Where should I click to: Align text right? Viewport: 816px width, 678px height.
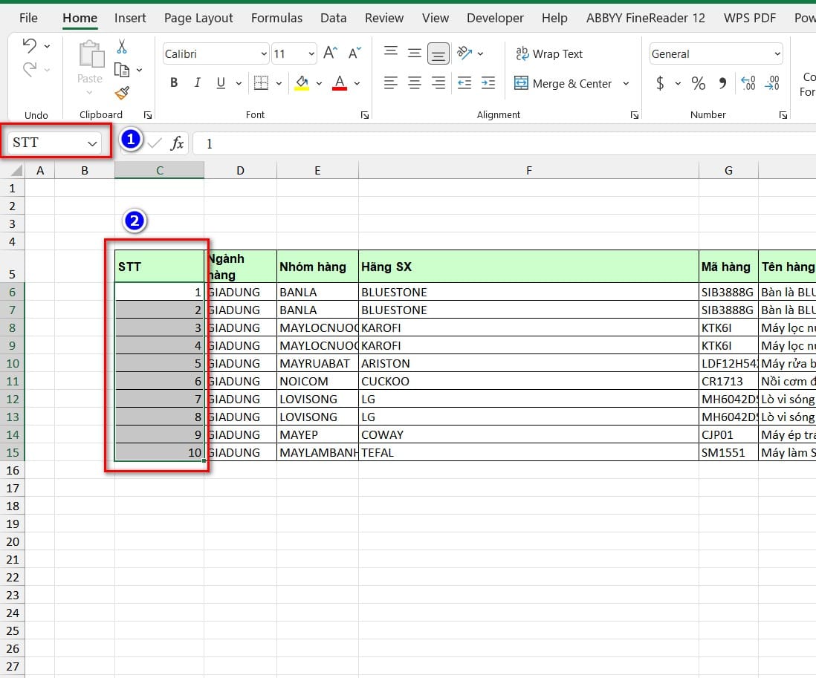pyautogui.click(x=438, y=82)
